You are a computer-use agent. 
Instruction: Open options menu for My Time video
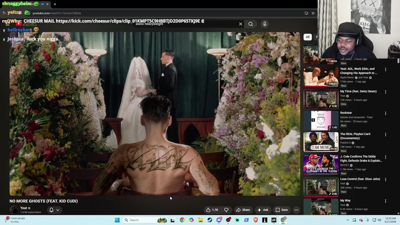385,92
